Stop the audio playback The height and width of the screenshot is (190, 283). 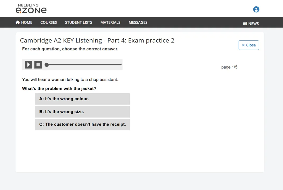[x=38, y=65]
